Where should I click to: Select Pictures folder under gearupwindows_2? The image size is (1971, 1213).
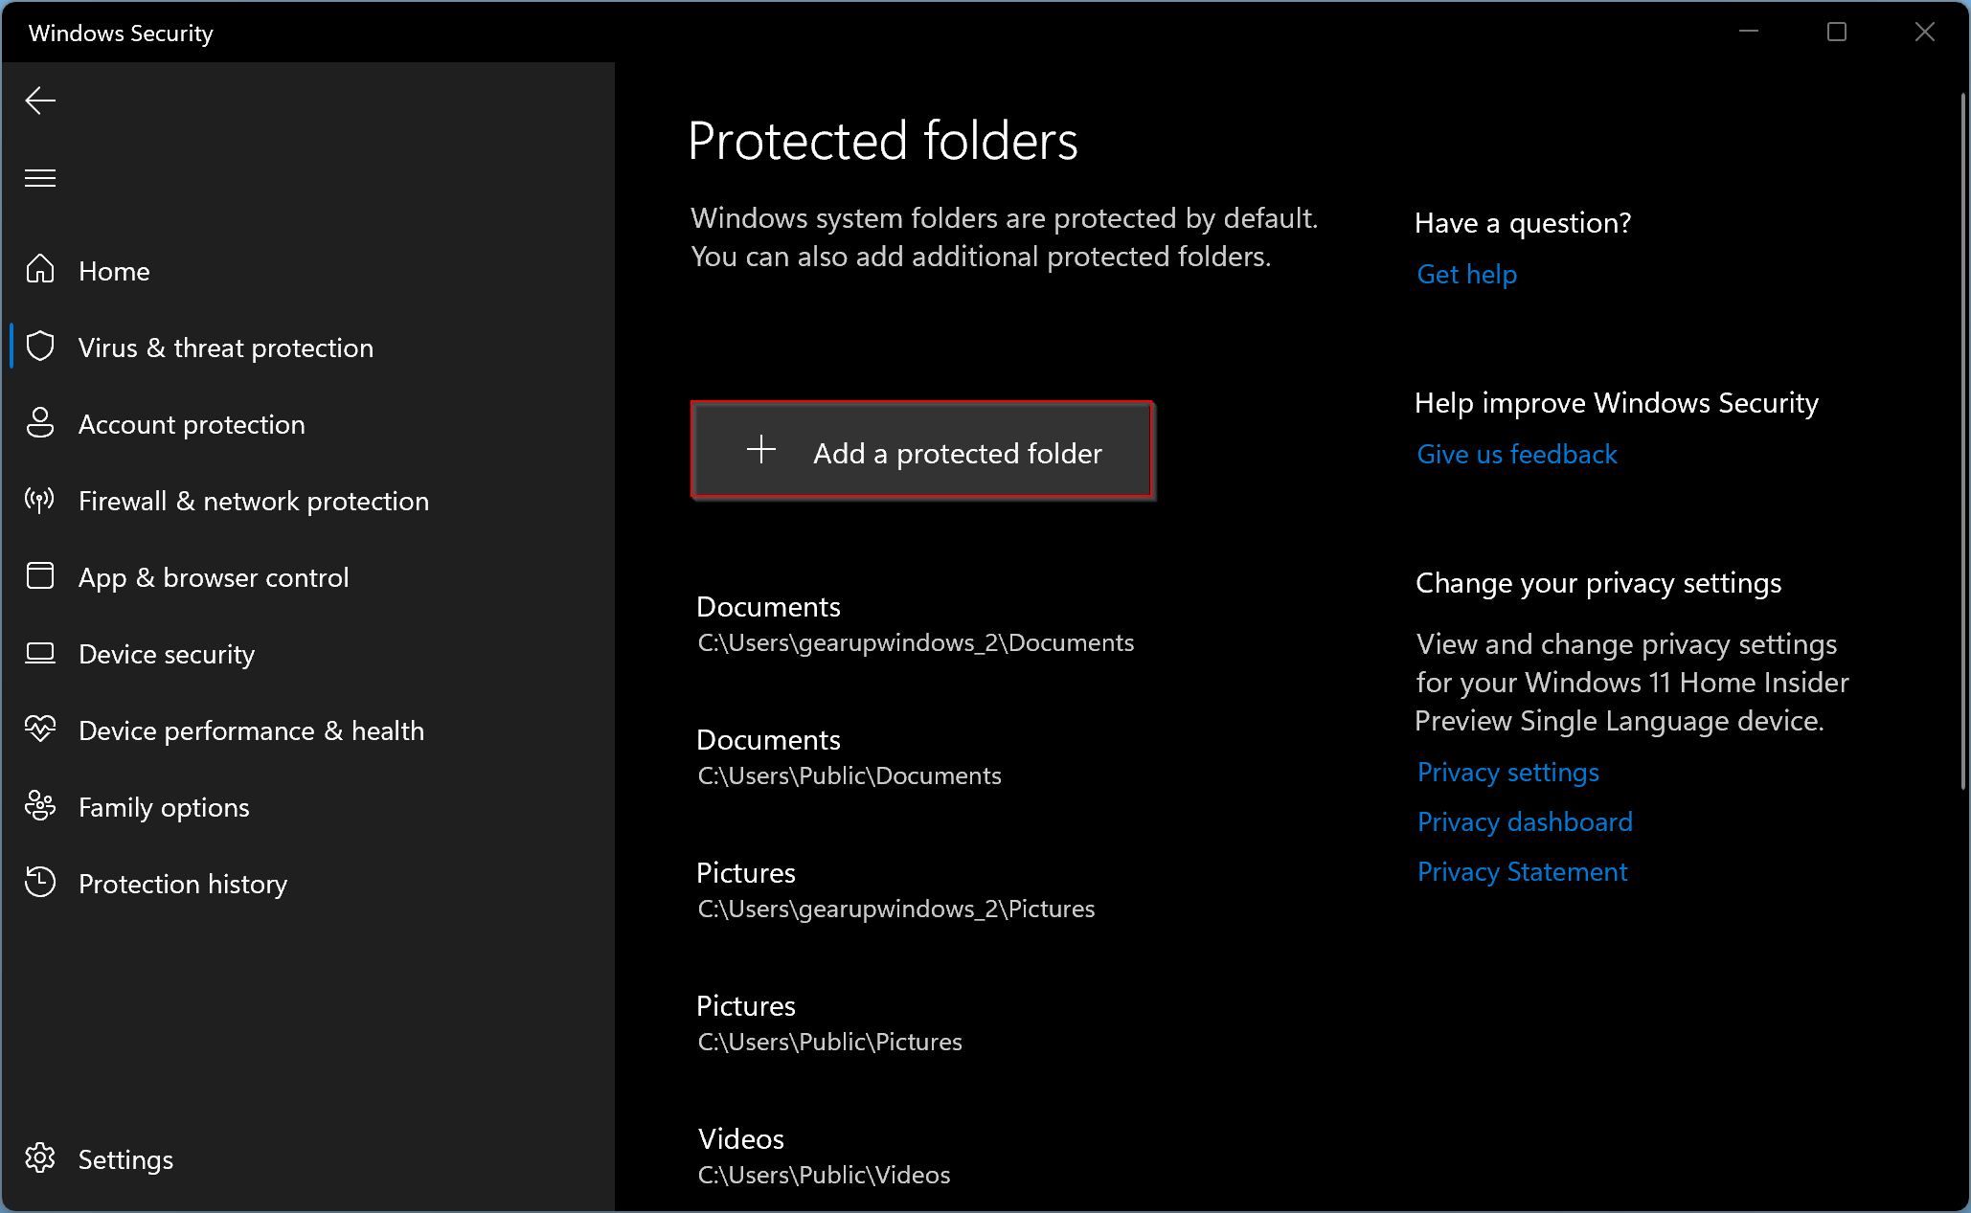pyautogui.click(x=895, y=889)
